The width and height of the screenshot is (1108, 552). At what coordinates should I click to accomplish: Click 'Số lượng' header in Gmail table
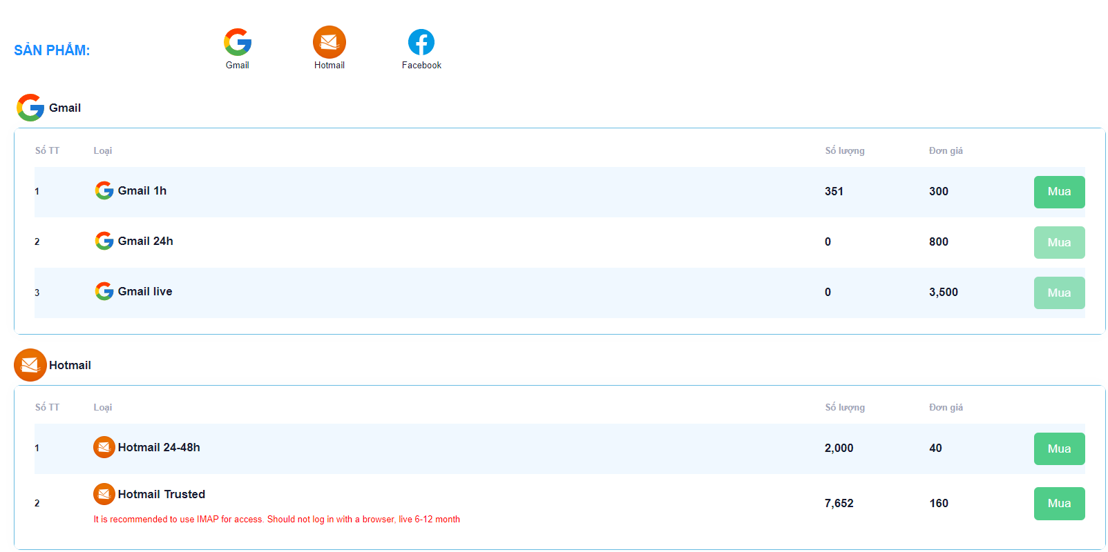[x=845, y=150]
